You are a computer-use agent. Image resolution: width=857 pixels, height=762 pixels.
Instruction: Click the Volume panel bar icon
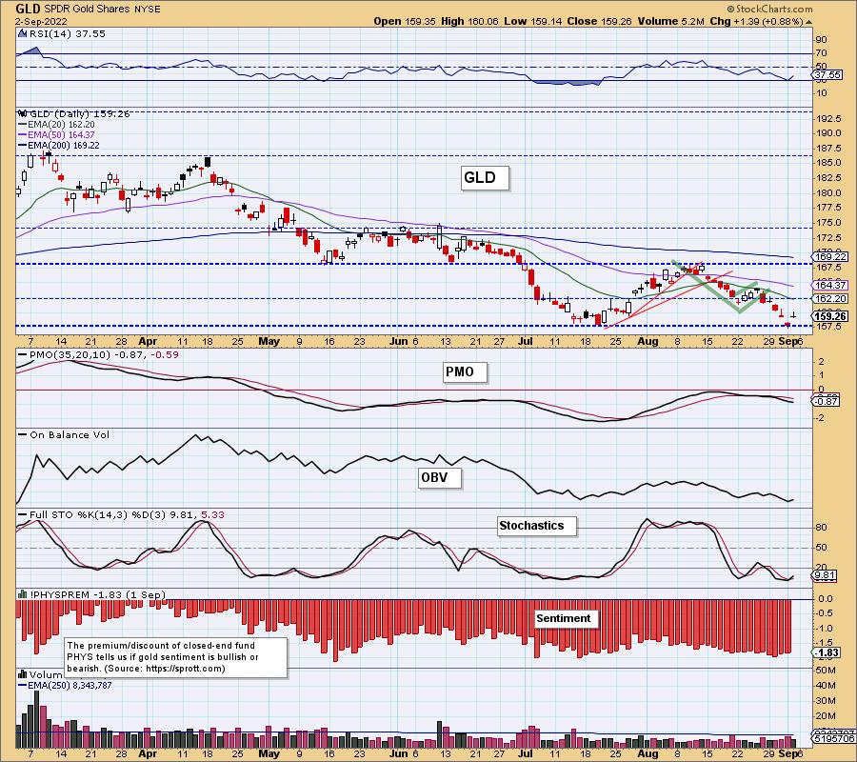[x=23, y=674]
